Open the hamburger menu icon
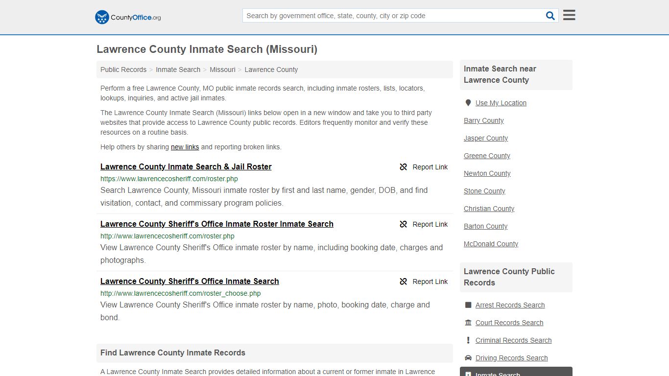 [569, 15]
